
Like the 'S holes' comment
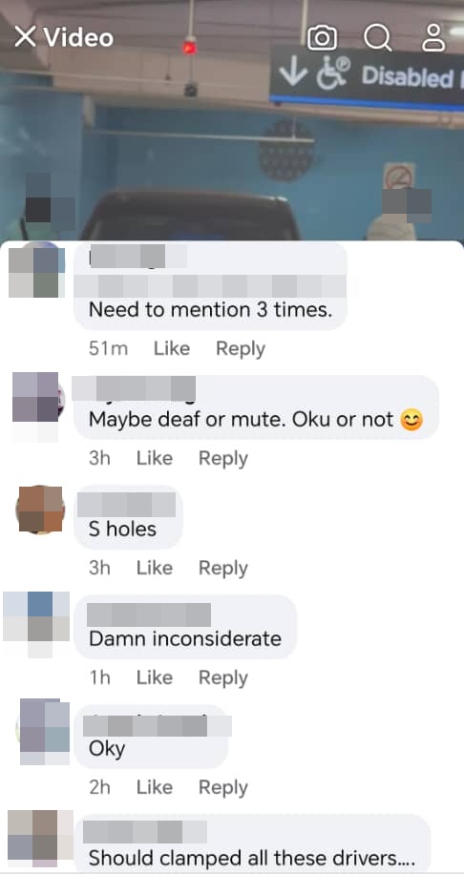[155, 568]
